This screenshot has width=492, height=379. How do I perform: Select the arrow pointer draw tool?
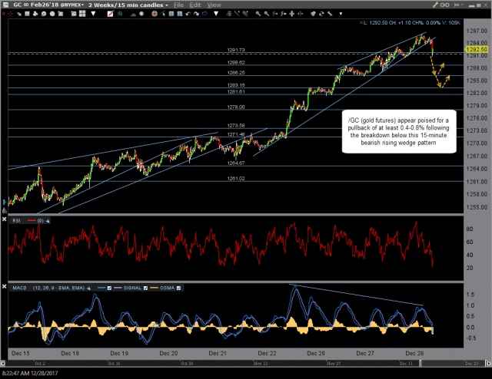pos(162,14)
